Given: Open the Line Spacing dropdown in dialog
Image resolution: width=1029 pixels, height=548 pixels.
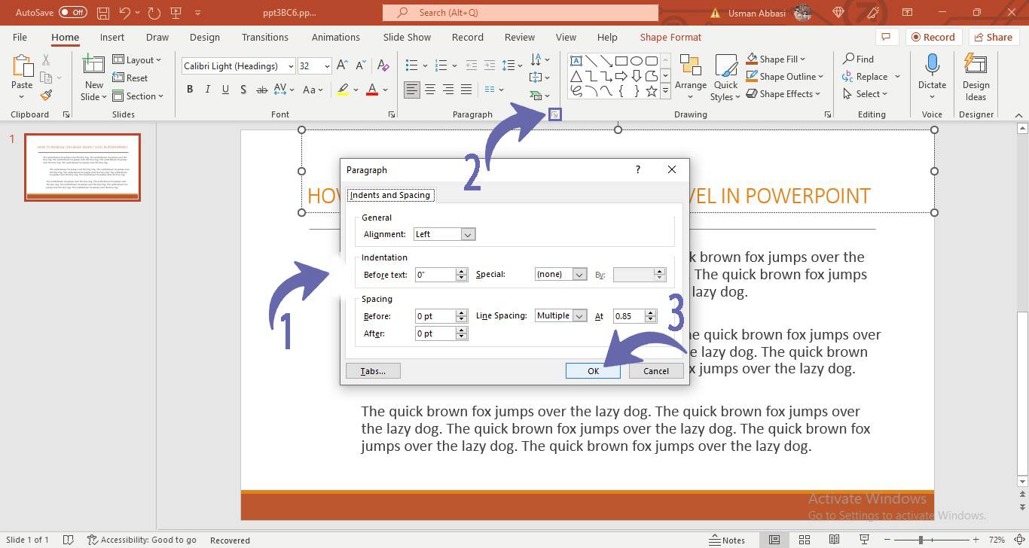Looking at the screenshot, I should coord(579,315).
